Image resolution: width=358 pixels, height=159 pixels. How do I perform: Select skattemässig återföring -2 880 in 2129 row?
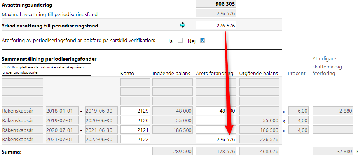click(333, 111)
